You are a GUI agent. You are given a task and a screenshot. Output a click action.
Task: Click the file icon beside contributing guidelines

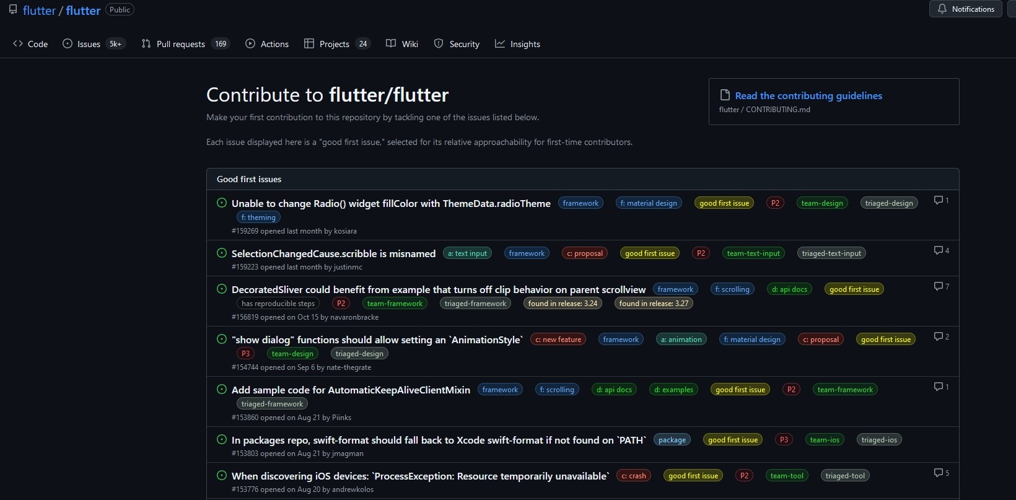click(x=724, y=95)
